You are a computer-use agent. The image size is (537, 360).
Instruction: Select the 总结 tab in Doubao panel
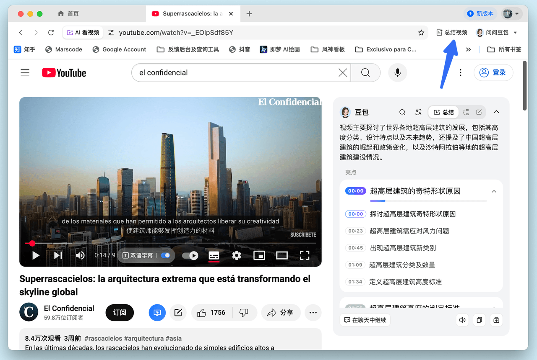coord(444,112)
